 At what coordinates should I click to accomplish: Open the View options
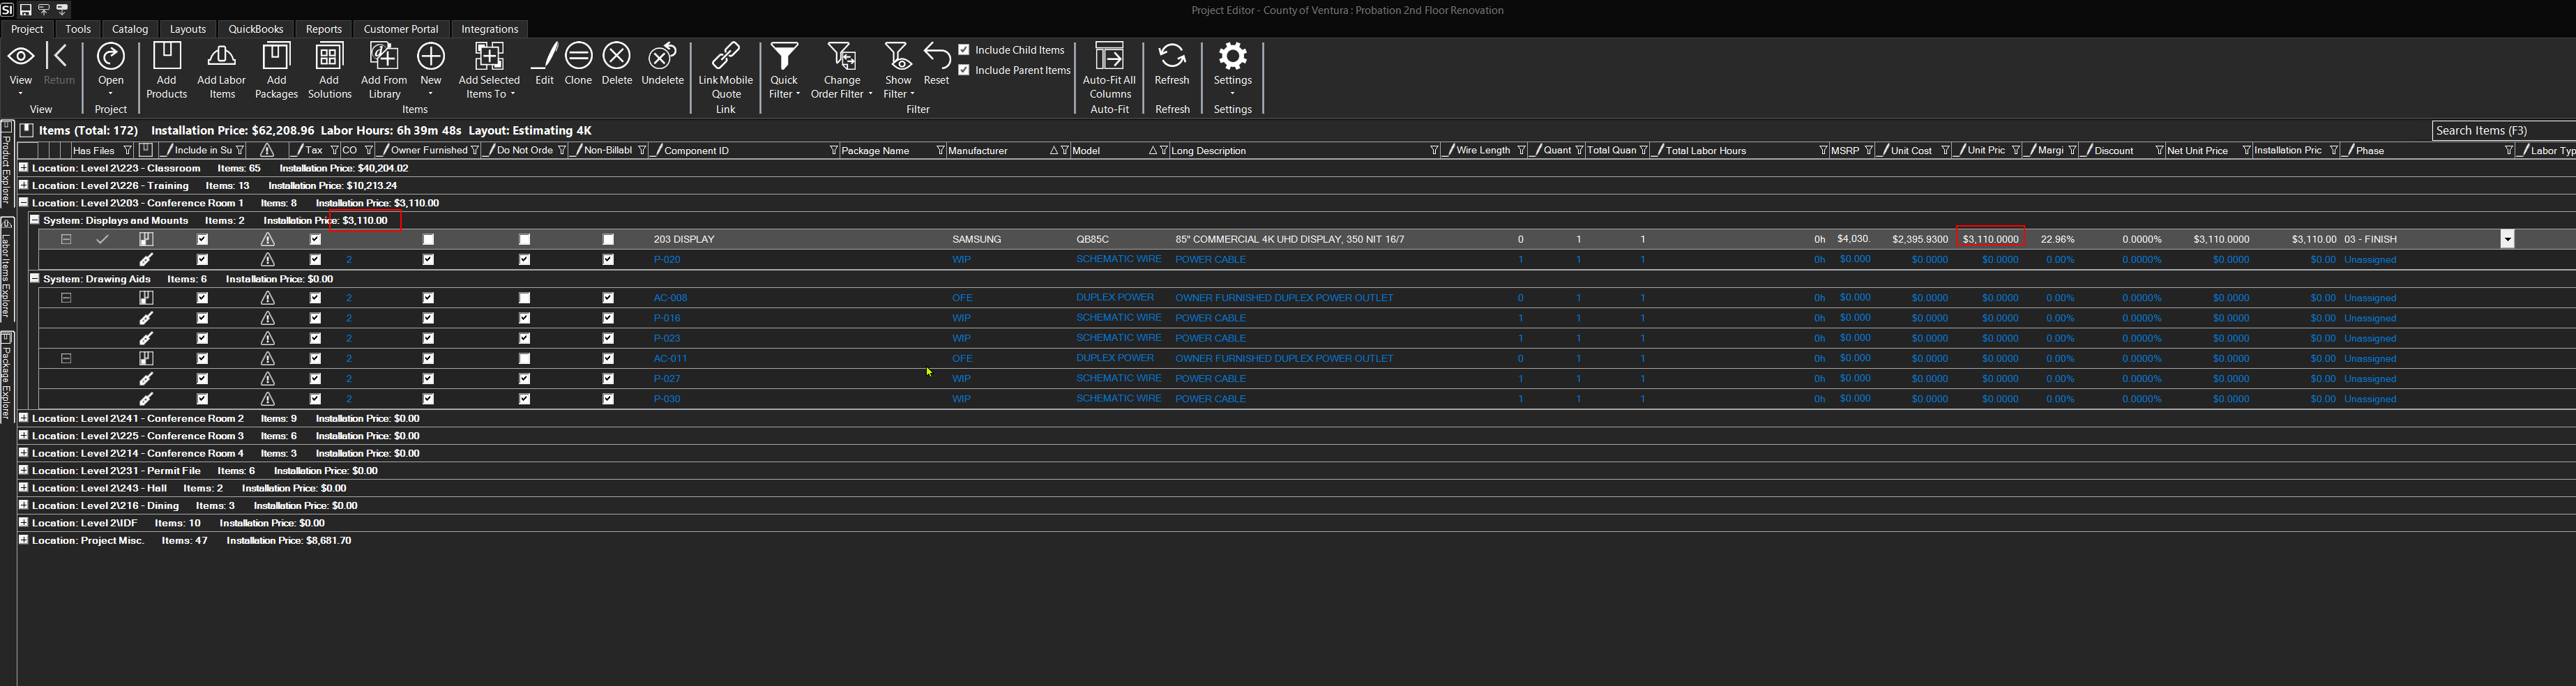click(x=20, y=70)
